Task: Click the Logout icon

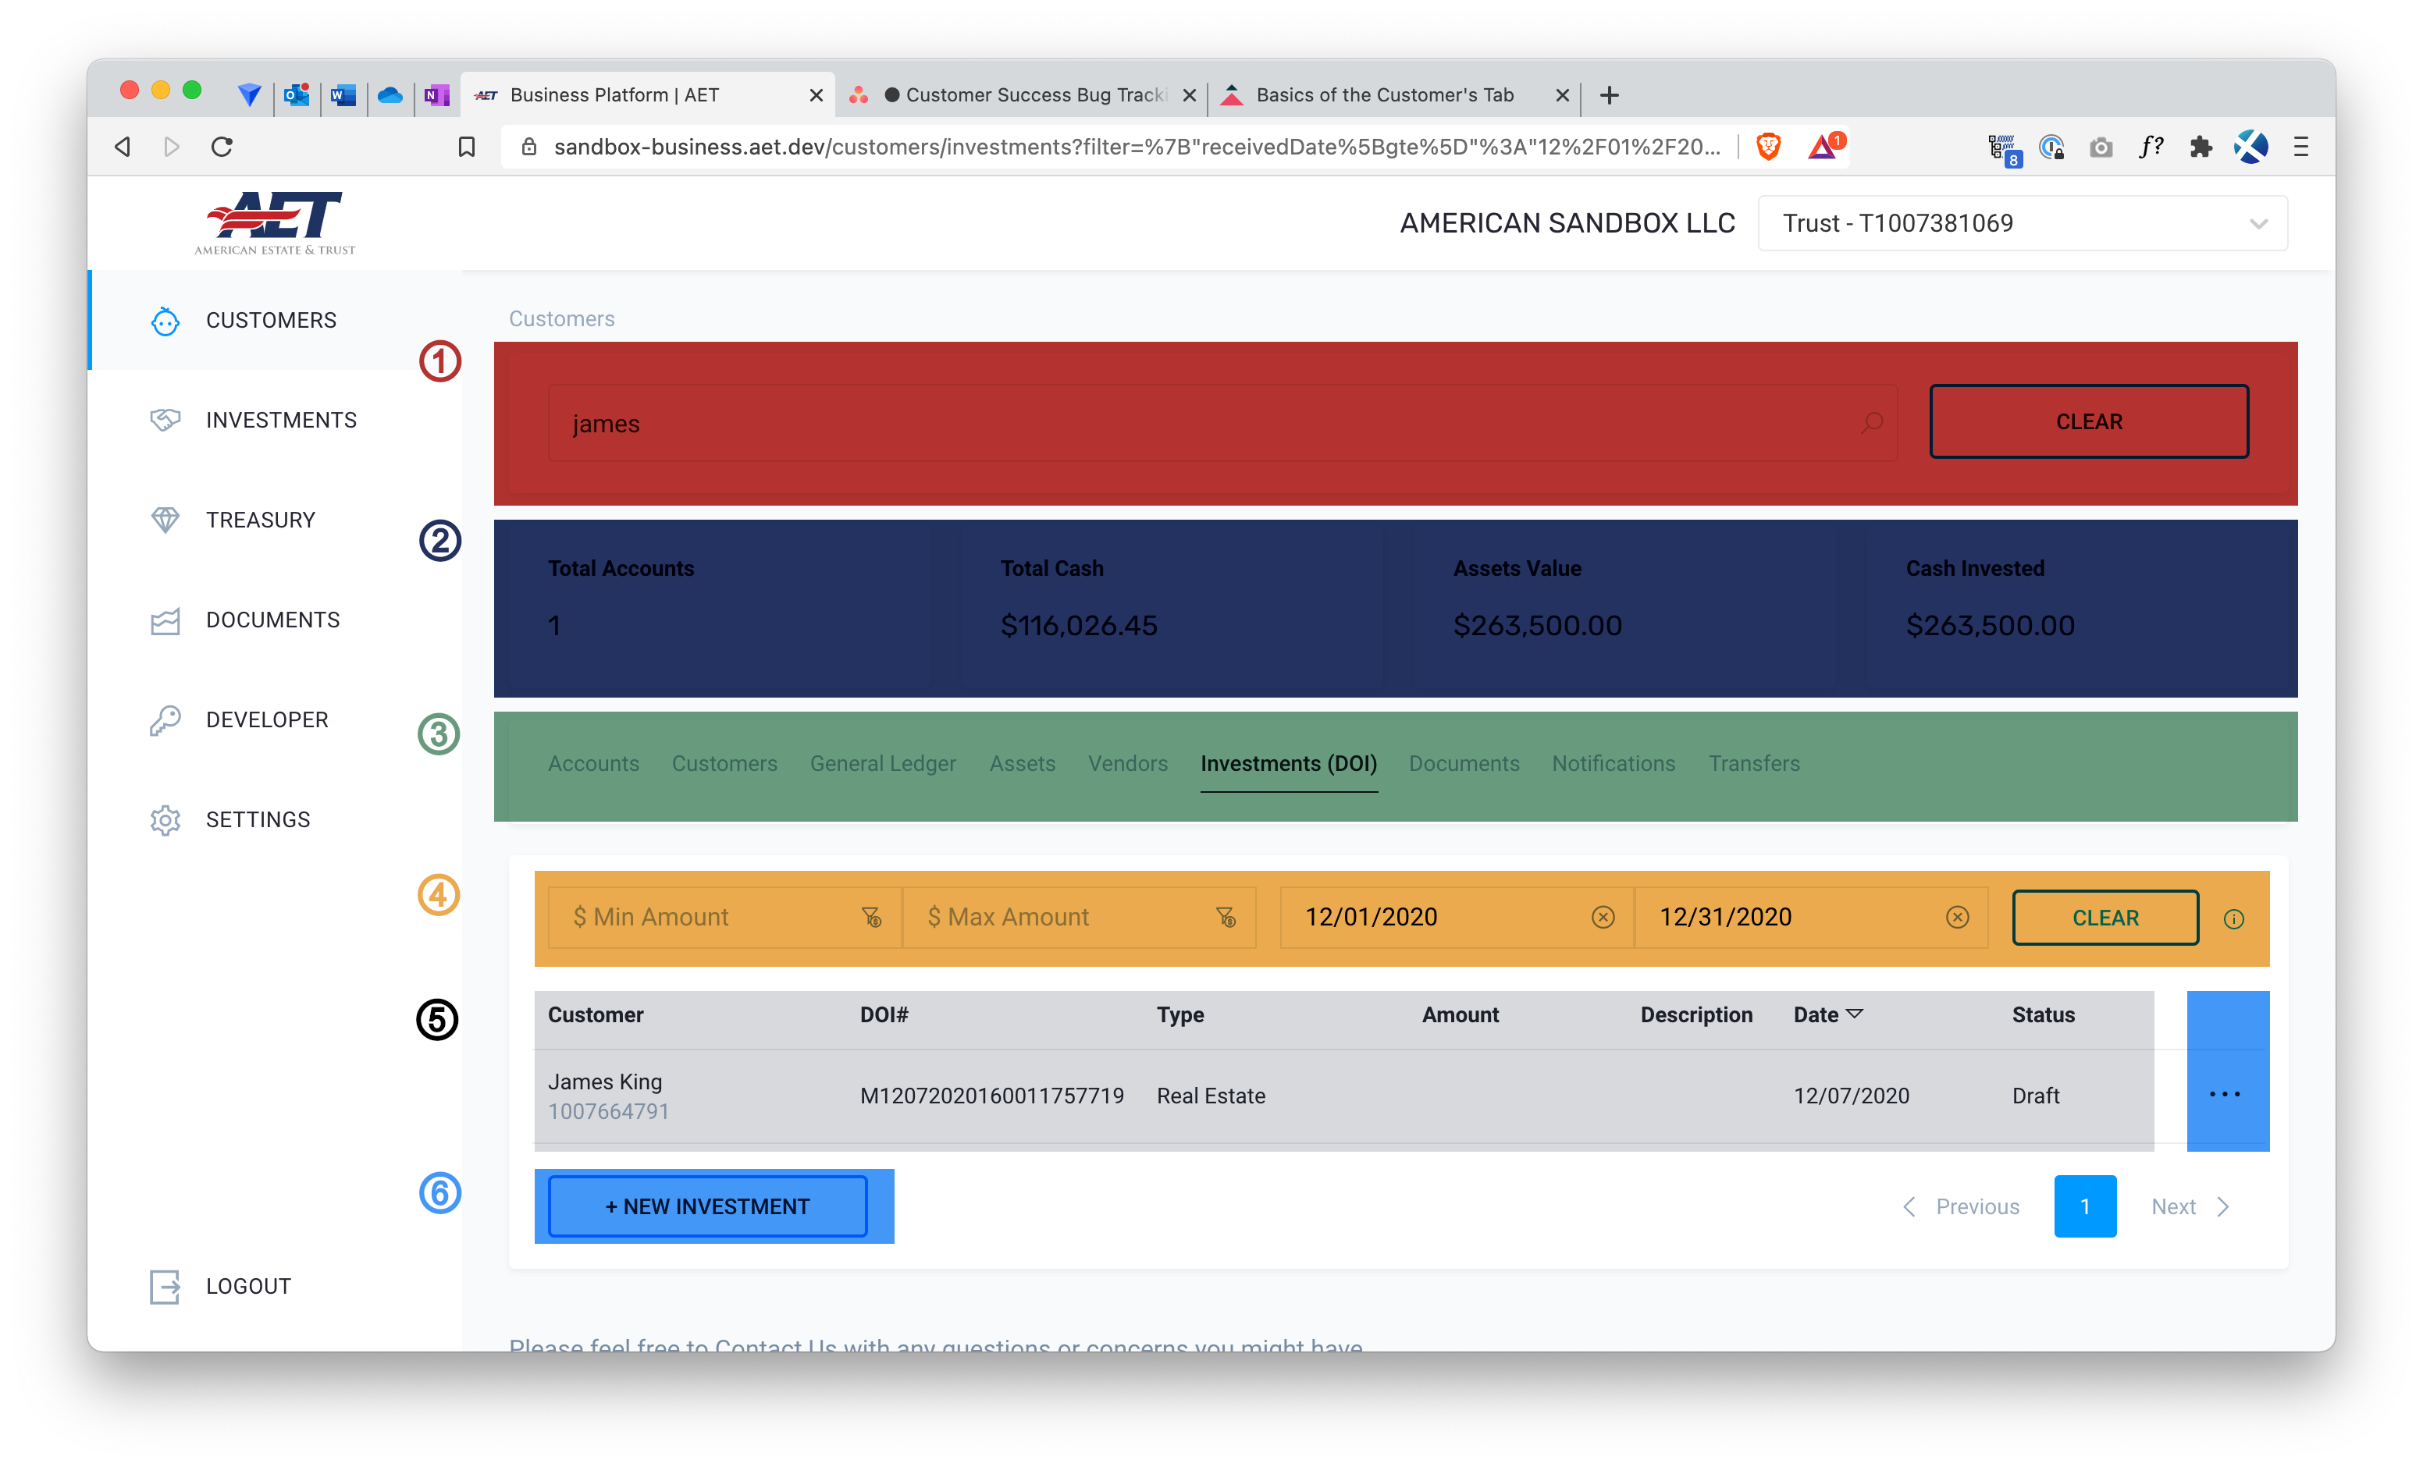Action: click(x=165, y=1286)
